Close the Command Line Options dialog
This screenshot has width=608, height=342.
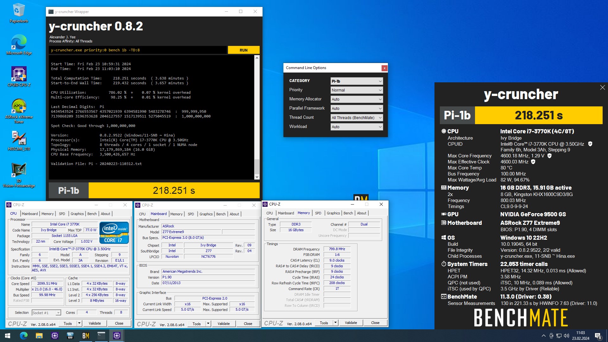[x=384, y=68]
